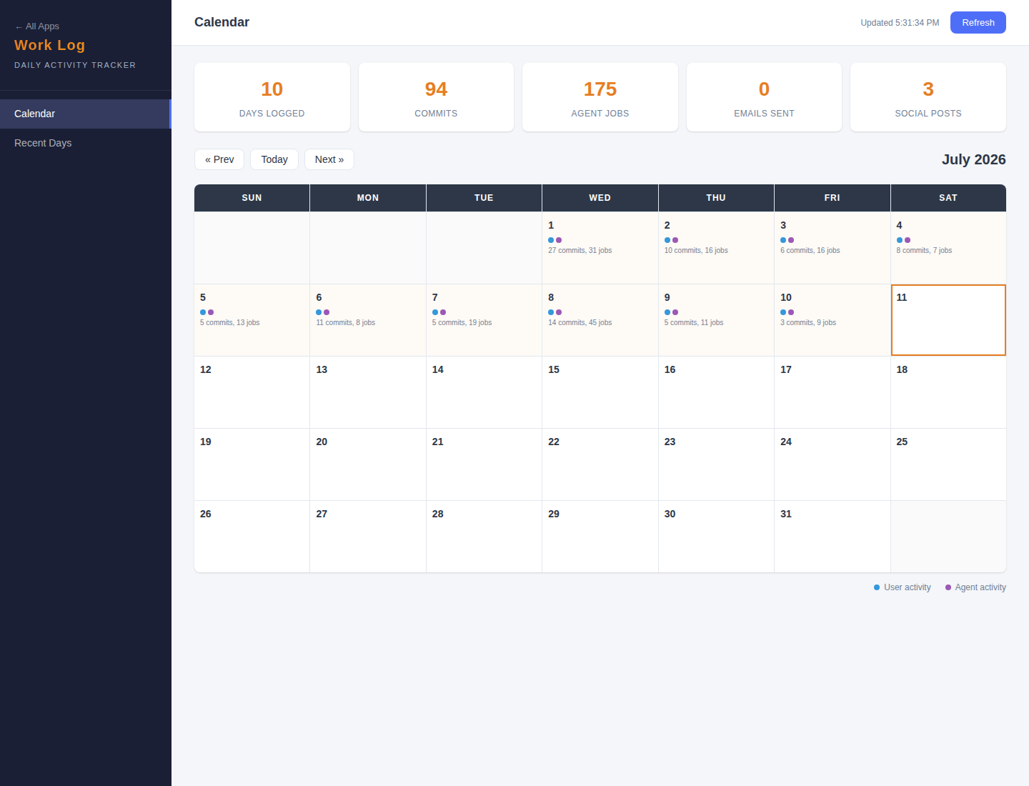Click the purple agent activity dot on July 8

point(559,312)
